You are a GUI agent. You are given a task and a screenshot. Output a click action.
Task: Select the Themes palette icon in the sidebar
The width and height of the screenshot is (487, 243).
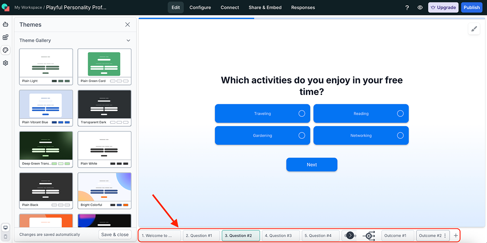click(5, 50)
